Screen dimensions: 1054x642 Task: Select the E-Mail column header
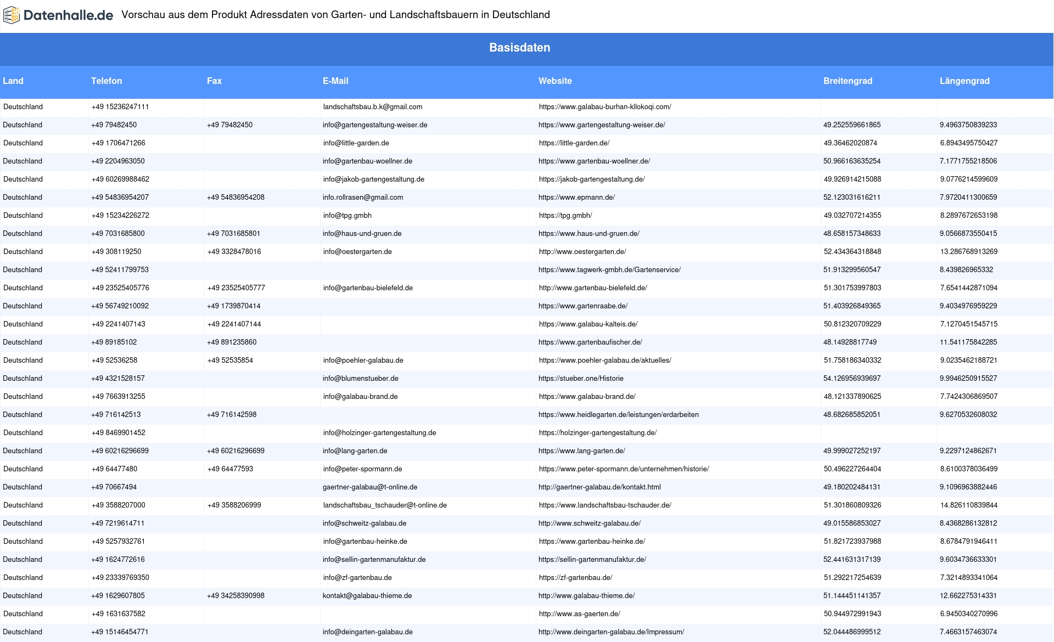point(335,81)
